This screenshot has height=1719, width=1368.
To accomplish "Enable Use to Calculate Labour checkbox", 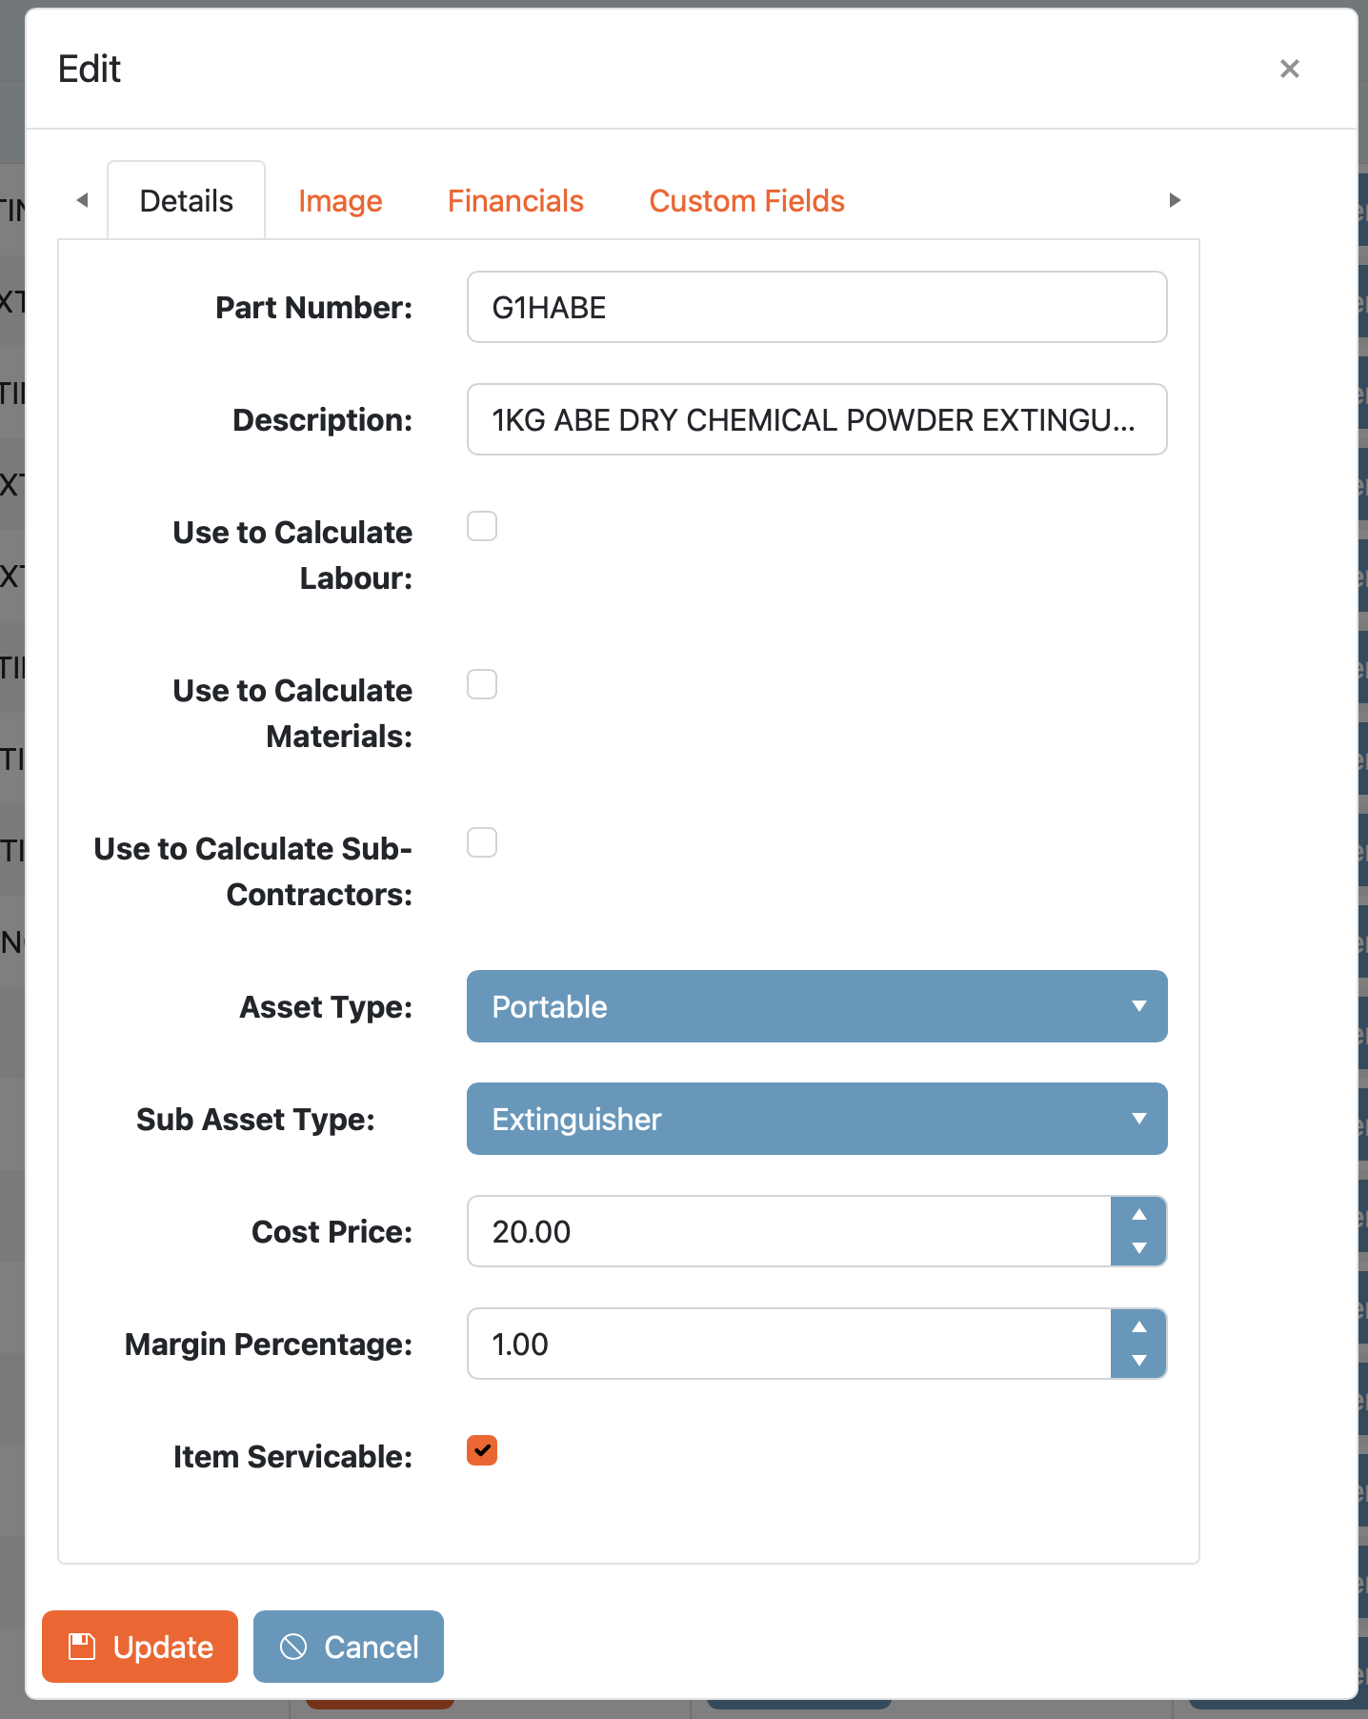I will pyautogui.click(x=482, y=526).
